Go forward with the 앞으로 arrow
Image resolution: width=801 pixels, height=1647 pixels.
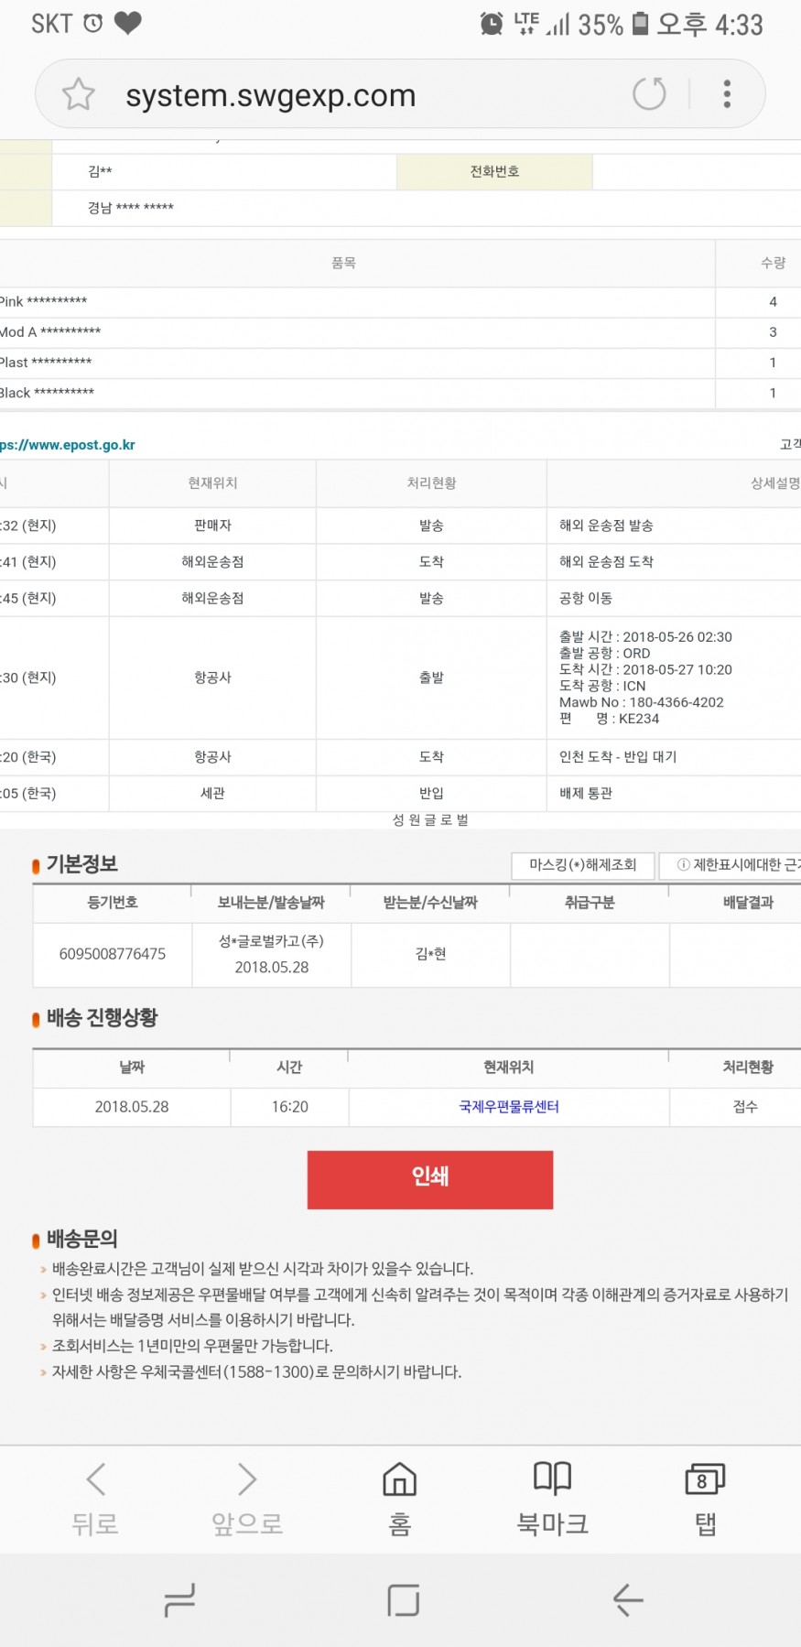click(247, 1499)
